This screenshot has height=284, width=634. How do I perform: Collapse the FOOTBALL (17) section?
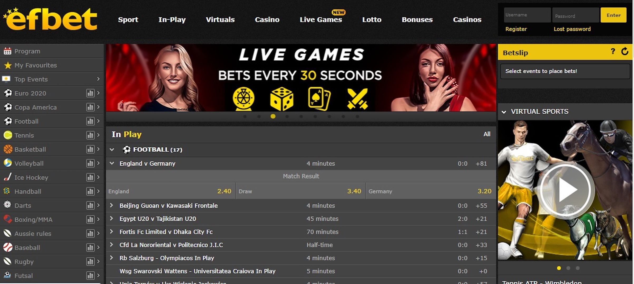(112, 150)
